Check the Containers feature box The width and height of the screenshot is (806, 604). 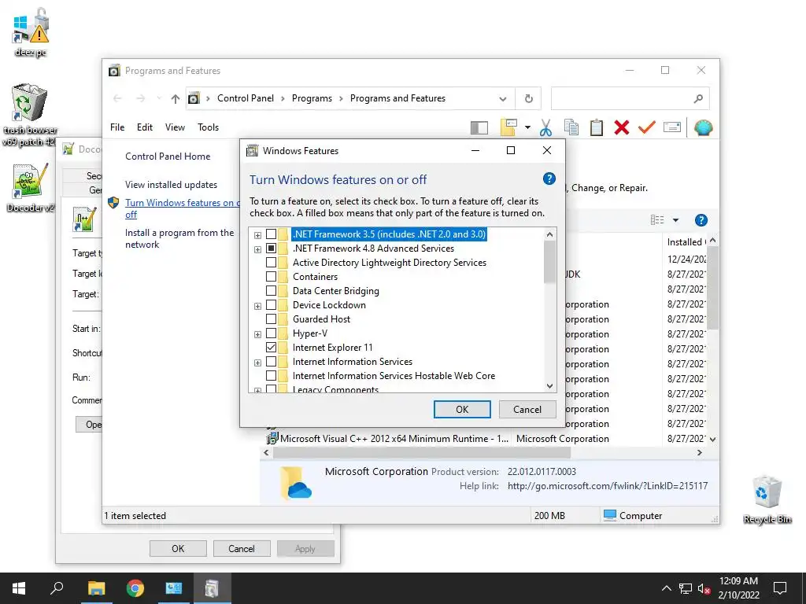[271, 277]
